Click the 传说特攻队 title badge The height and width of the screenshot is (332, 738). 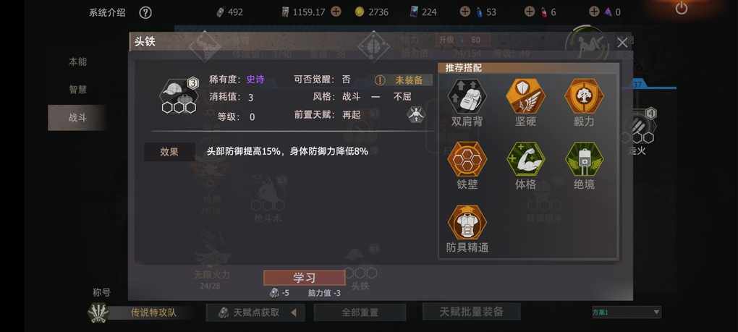[x=141, y=312]
